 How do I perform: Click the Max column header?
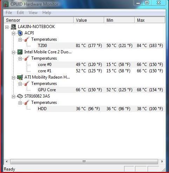click(150, 20)
